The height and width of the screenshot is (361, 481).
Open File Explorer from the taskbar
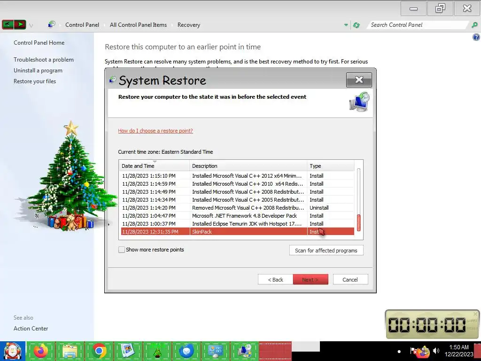(x=70, y=351)
